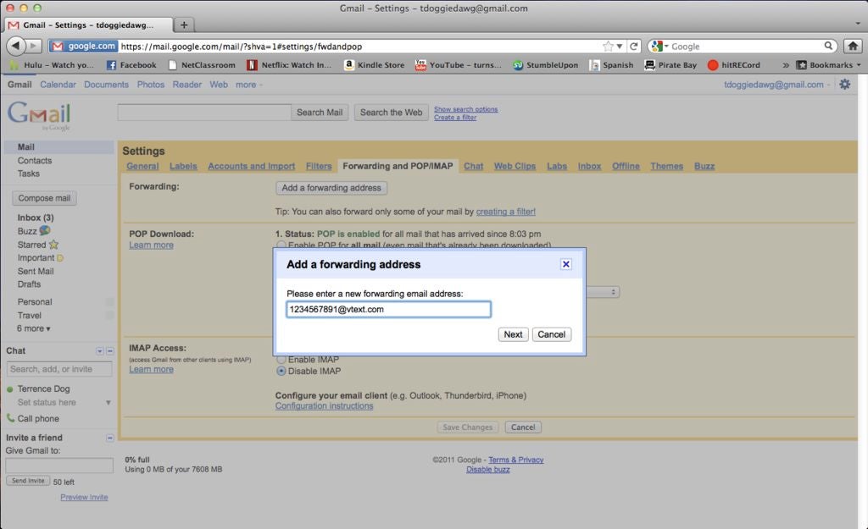Screen dimensions: 868x529
Task: Click the Preview Invite link
Action: [x=84, y=497]
